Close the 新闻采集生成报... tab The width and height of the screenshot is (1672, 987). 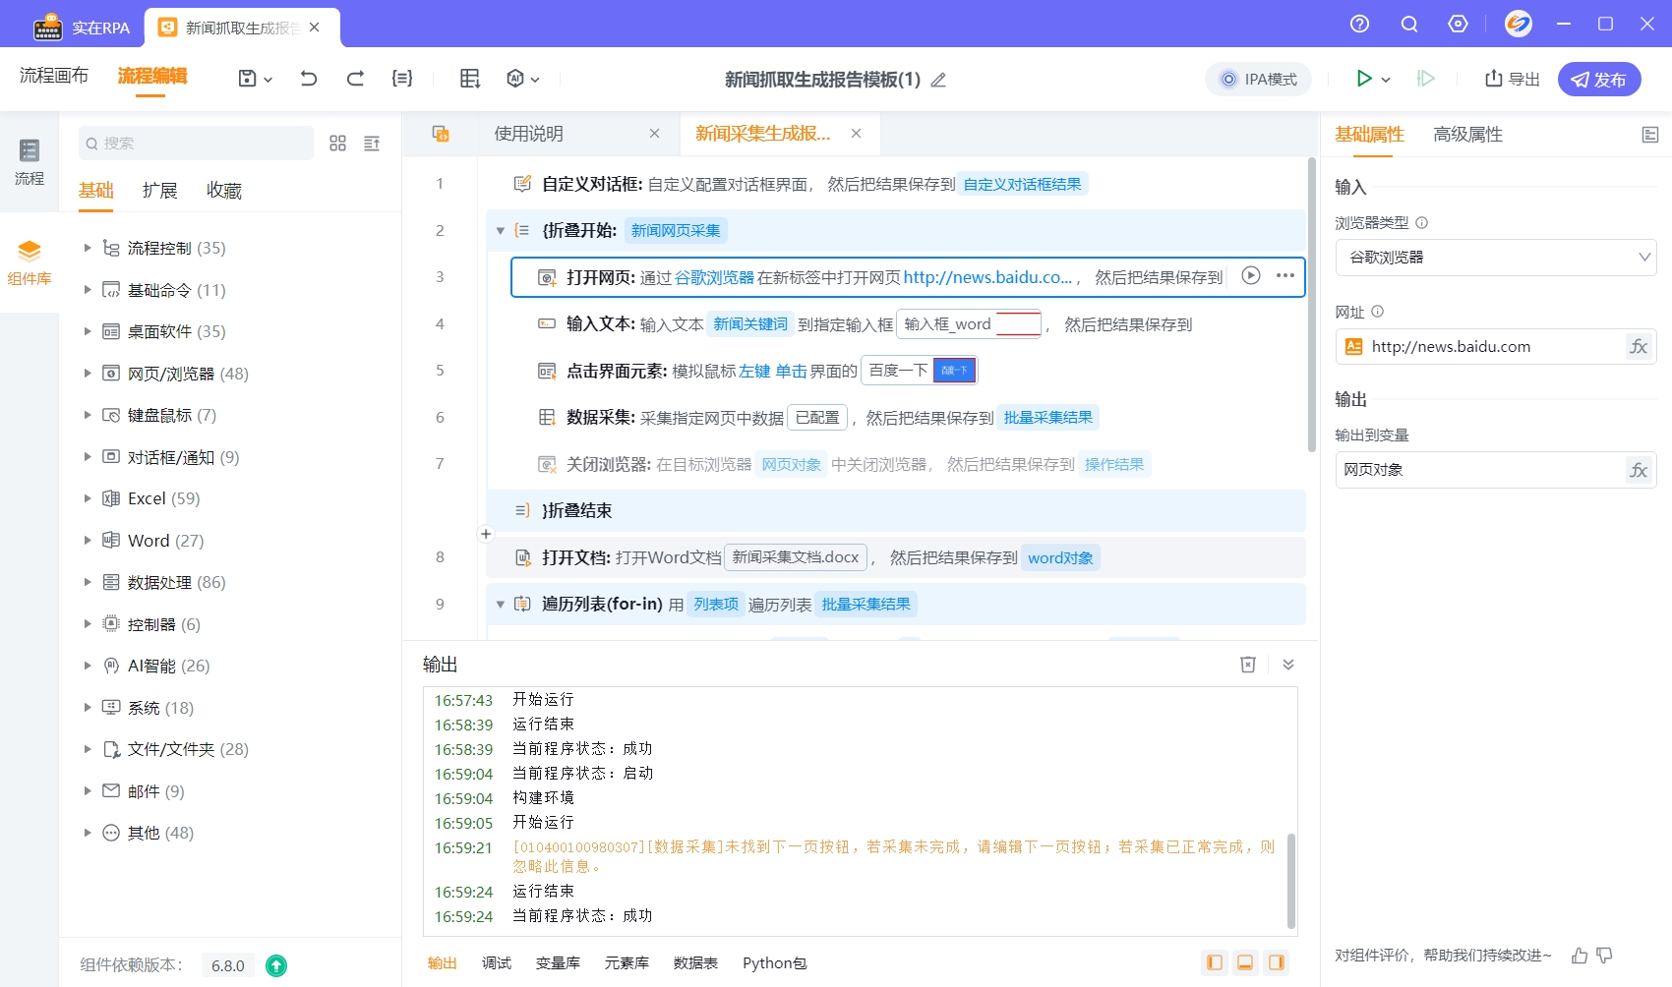click(857, 134)
